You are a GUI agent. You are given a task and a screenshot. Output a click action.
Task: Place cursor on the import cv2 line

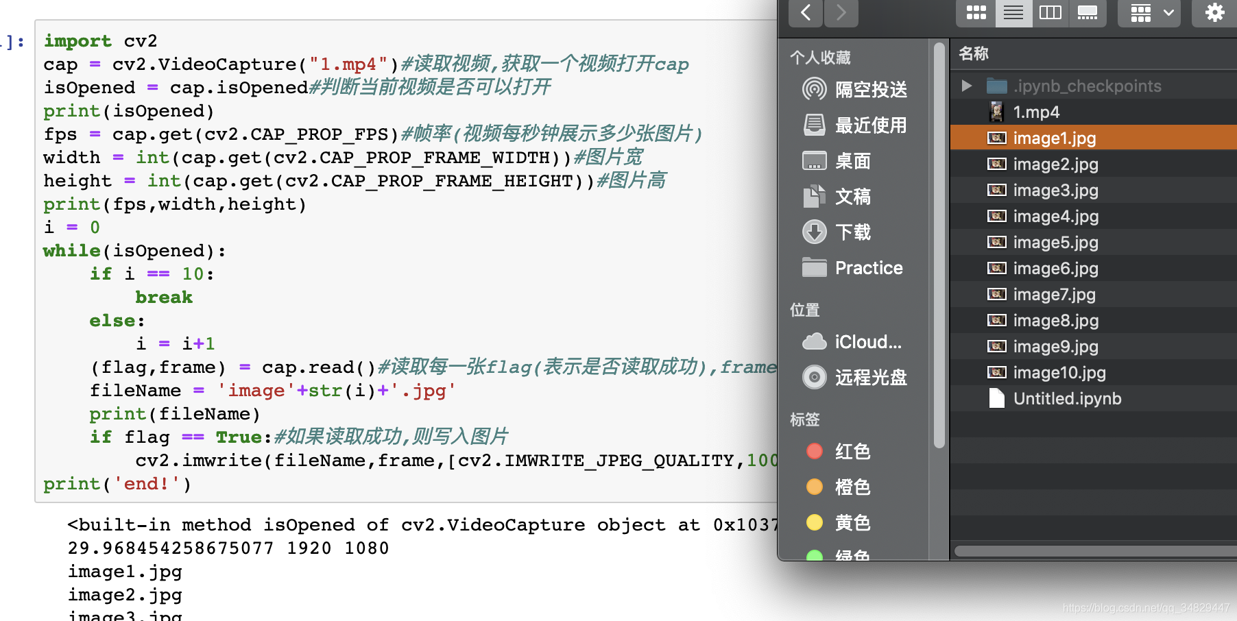(101, 41)
